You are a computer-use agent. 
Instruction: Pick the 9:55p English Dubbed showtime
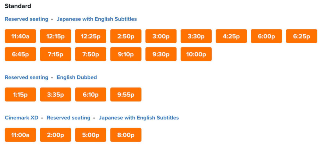pyautogui.click(x=126, y=95)
